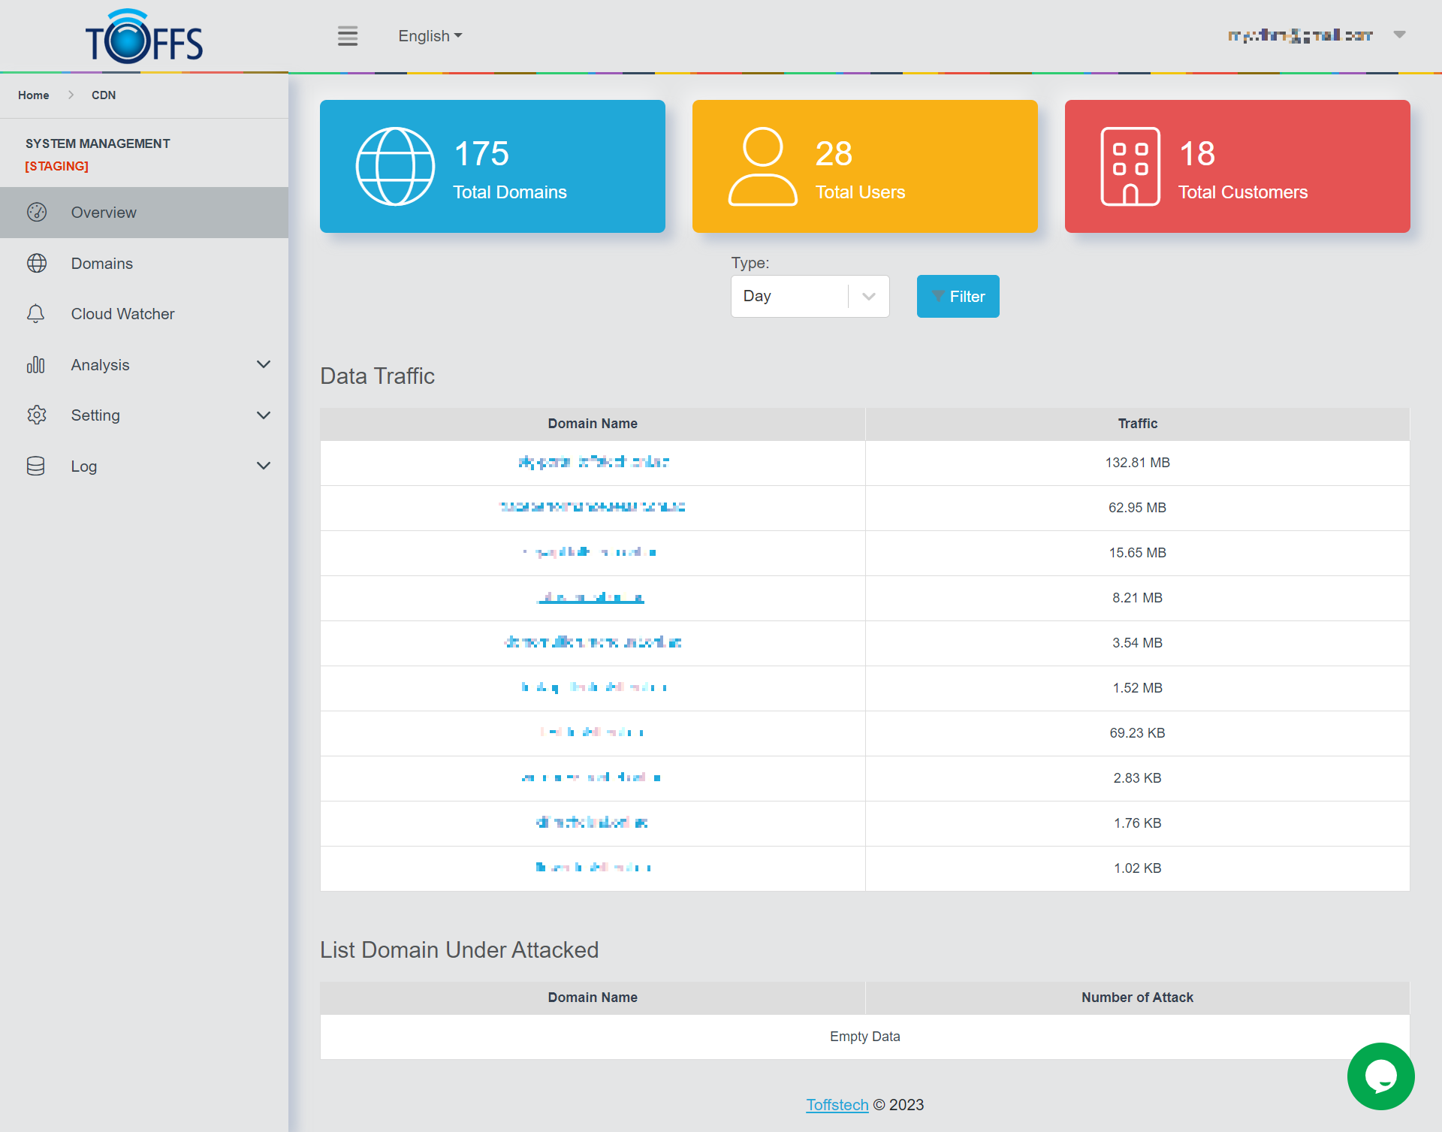This screenshot has height=1132, width=1442.
Task: Open the English language dropdown
Action: pyautogui.click(x=430, y=36)
